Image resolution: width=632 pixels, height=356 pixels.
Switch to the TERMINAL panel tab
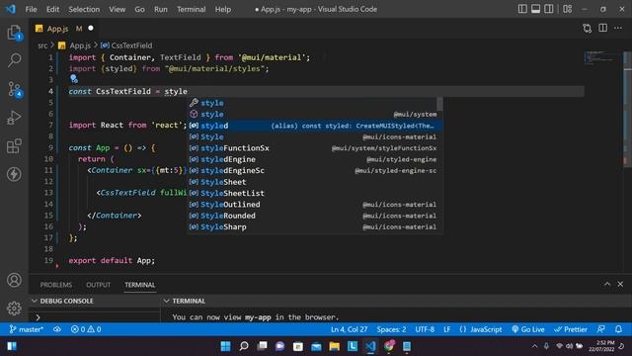coord(140,285)
